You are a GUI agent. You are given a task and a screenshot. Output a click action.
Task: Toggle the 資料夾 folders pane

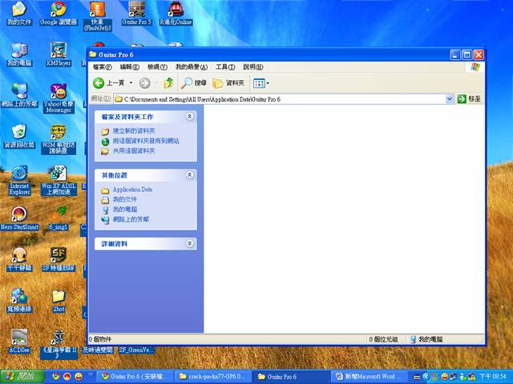pyautogui.click(x=228, y=83)
